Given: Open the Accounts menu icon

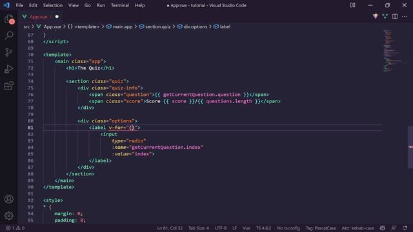Looking at the screenshot, I should pyautogui.click(x=9, y=199).
